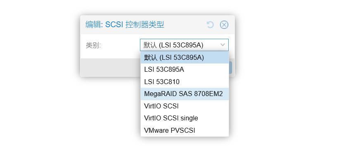Select the VirtIO SCSI single option
This screenshot has width=341, height=155.
coord(185,118)
